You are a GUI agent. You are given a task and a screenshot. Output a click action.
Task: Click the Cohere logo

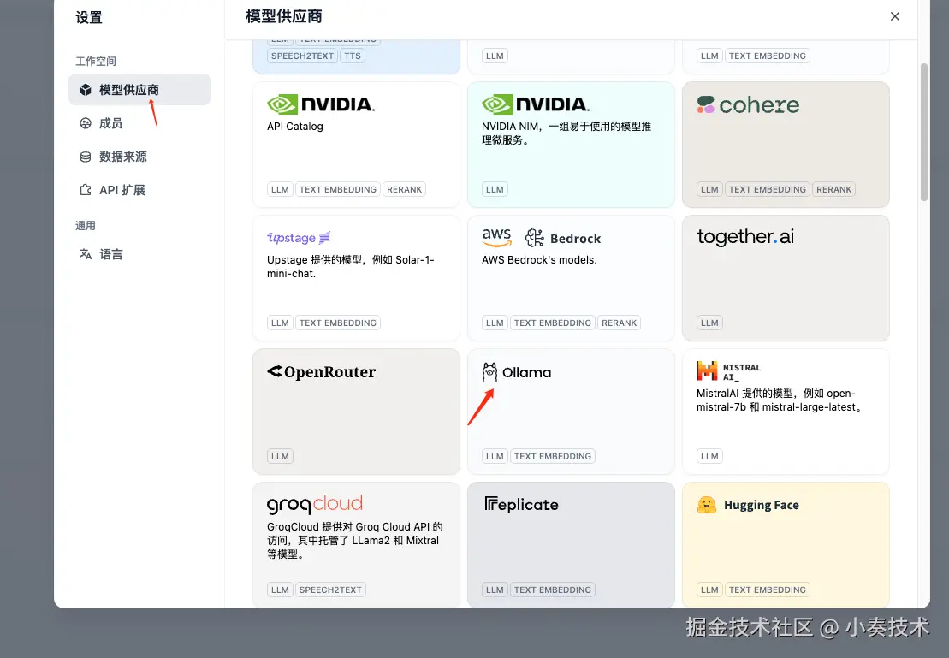(x=747, y=104)
